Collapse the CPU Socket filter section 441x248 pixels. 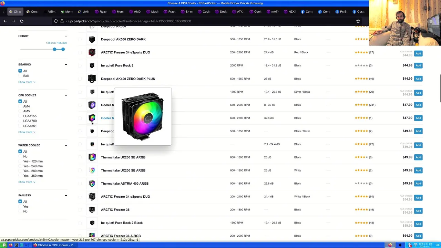pos(66,95)
